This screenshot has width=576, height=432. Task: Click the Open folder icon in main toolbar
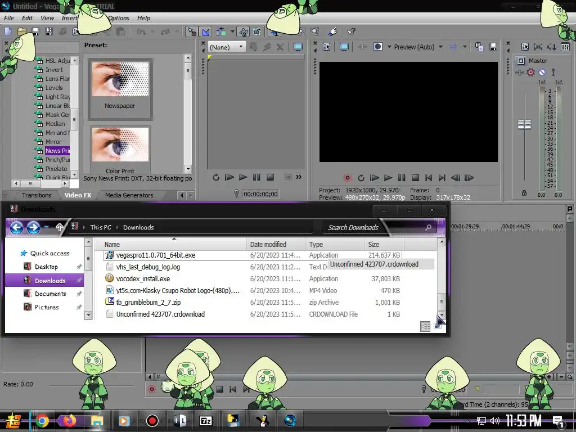point(22,31)
